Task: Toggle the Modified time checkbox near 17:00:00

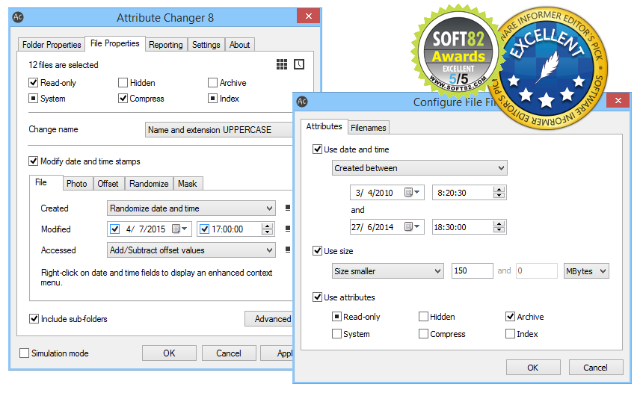Action: 204,229
